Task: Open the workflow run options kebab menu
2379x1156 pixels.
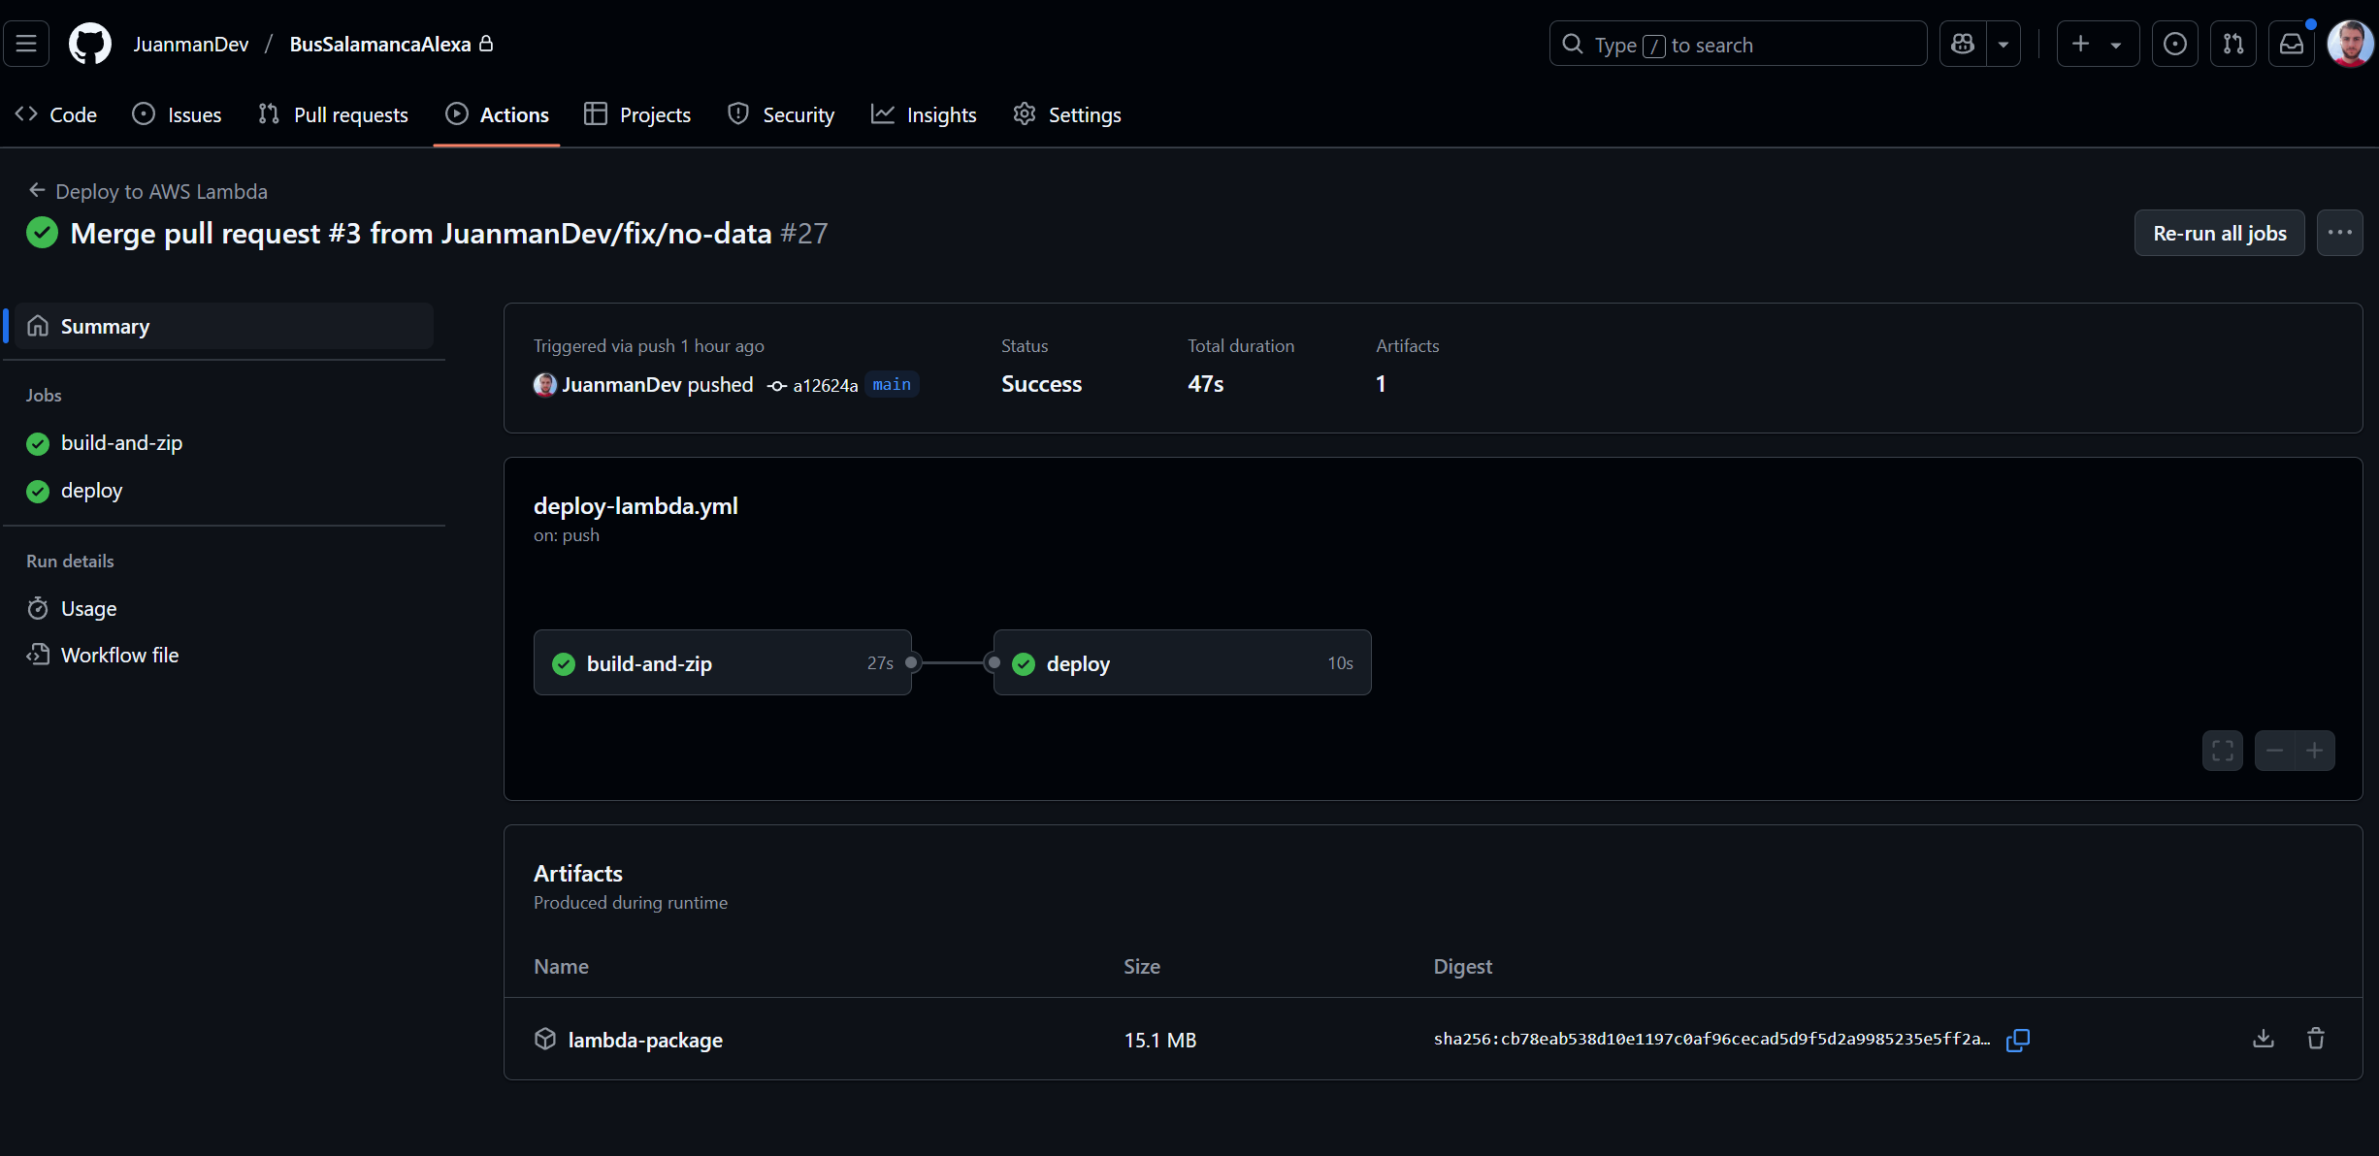Action: 2340,233
